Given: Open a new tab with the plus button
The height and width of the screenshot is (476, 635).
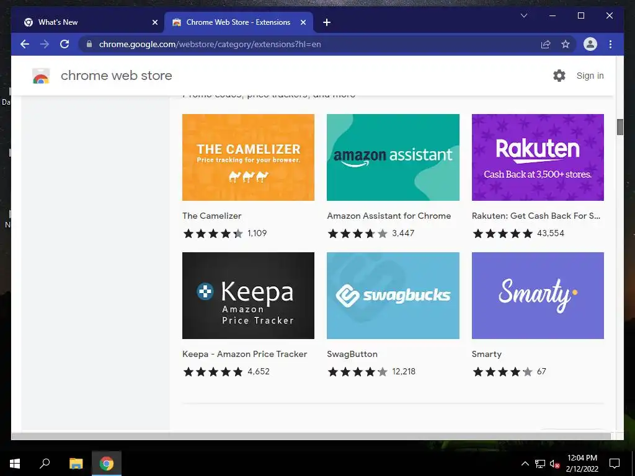Looking at the screenshot, I should (x=327, y=22).
